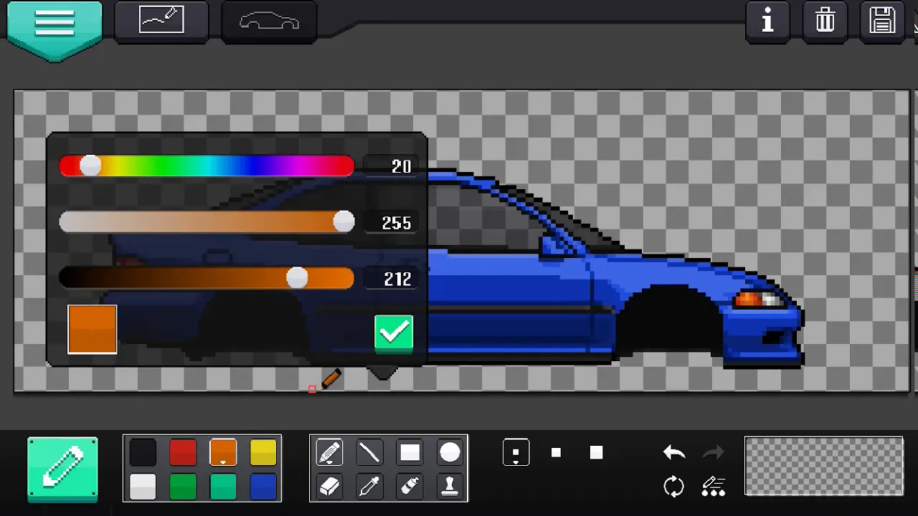Undo the last action
The image size is (918, 516).
[x=674, y=452]
